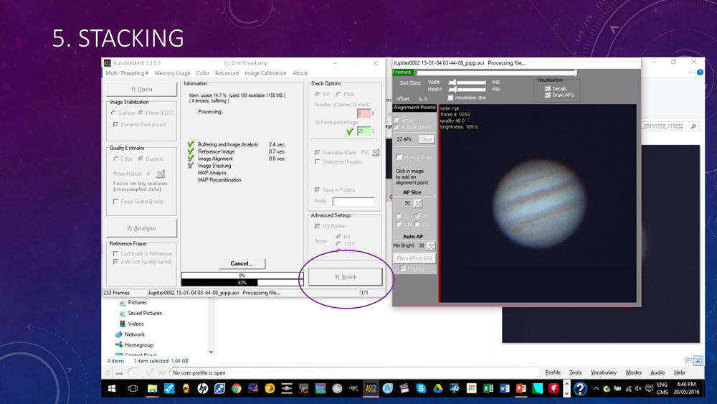Toggle the Dynamic Background checkbox
This screenshot has height=404, width=717.
click(x=115, y=124)
